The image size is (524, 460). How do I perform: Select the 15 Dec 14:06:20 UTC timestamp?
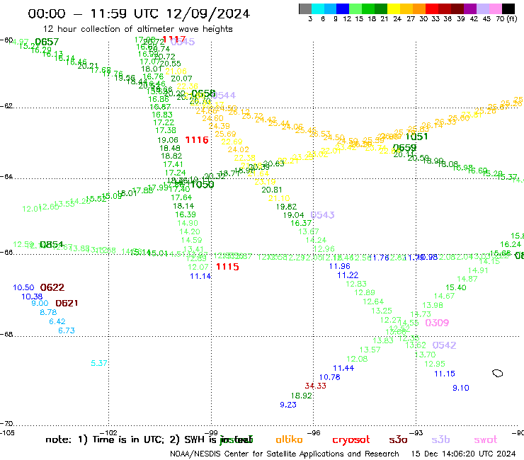[464, 454]
